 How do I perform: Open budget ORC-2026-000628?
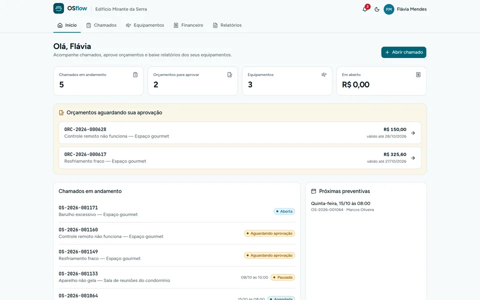coord(239,133)
